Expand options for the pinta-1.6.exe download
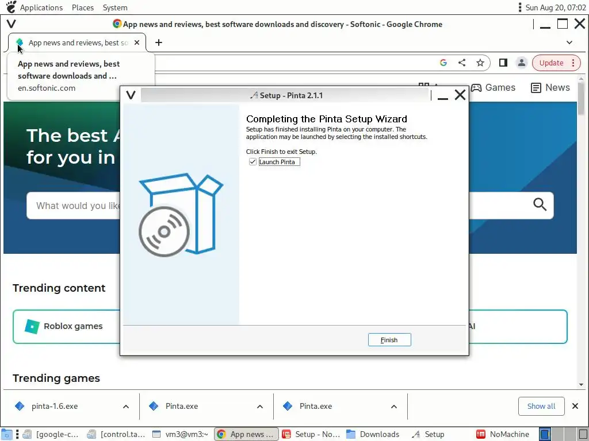The width and height of the screenshot is (589, 441). (126, 407)
